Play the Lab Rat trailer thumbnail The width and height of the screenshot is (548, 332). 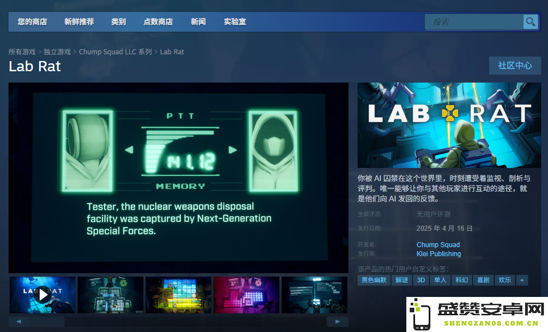(43, 295)
